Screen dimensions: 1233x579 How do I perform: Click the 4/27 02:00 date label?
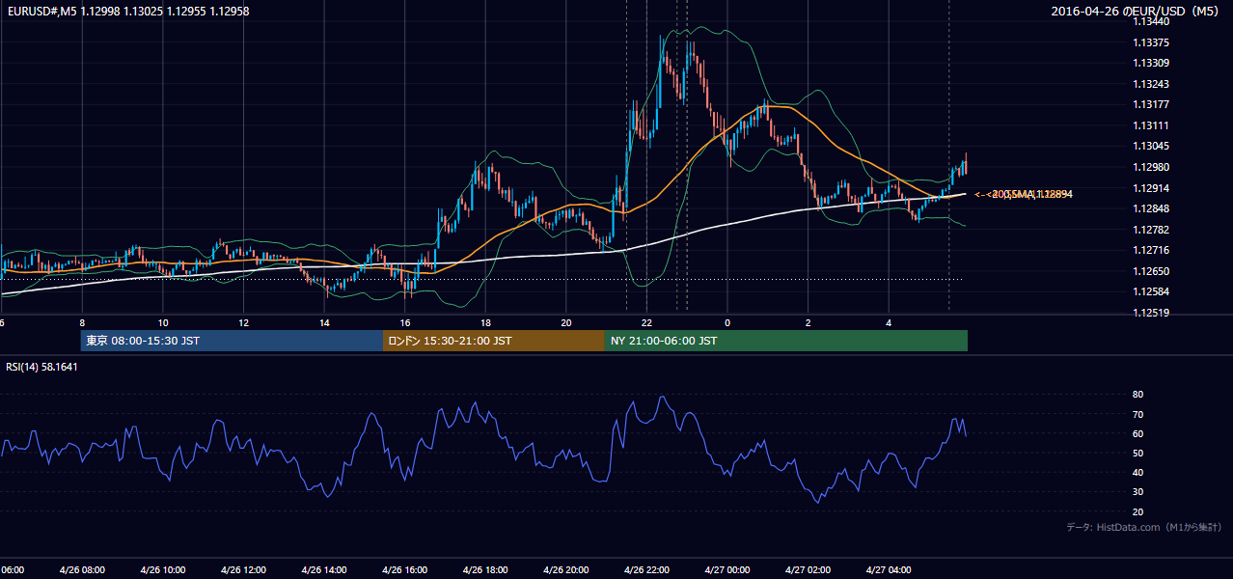click(x=808, y=569)
